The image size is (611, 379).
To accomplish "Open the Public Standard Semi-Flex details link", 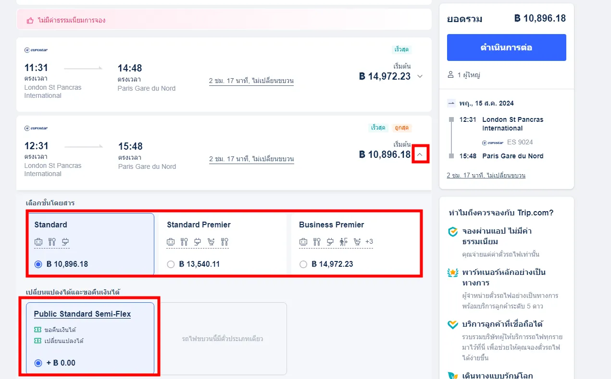I will click(x=82, y=314).
